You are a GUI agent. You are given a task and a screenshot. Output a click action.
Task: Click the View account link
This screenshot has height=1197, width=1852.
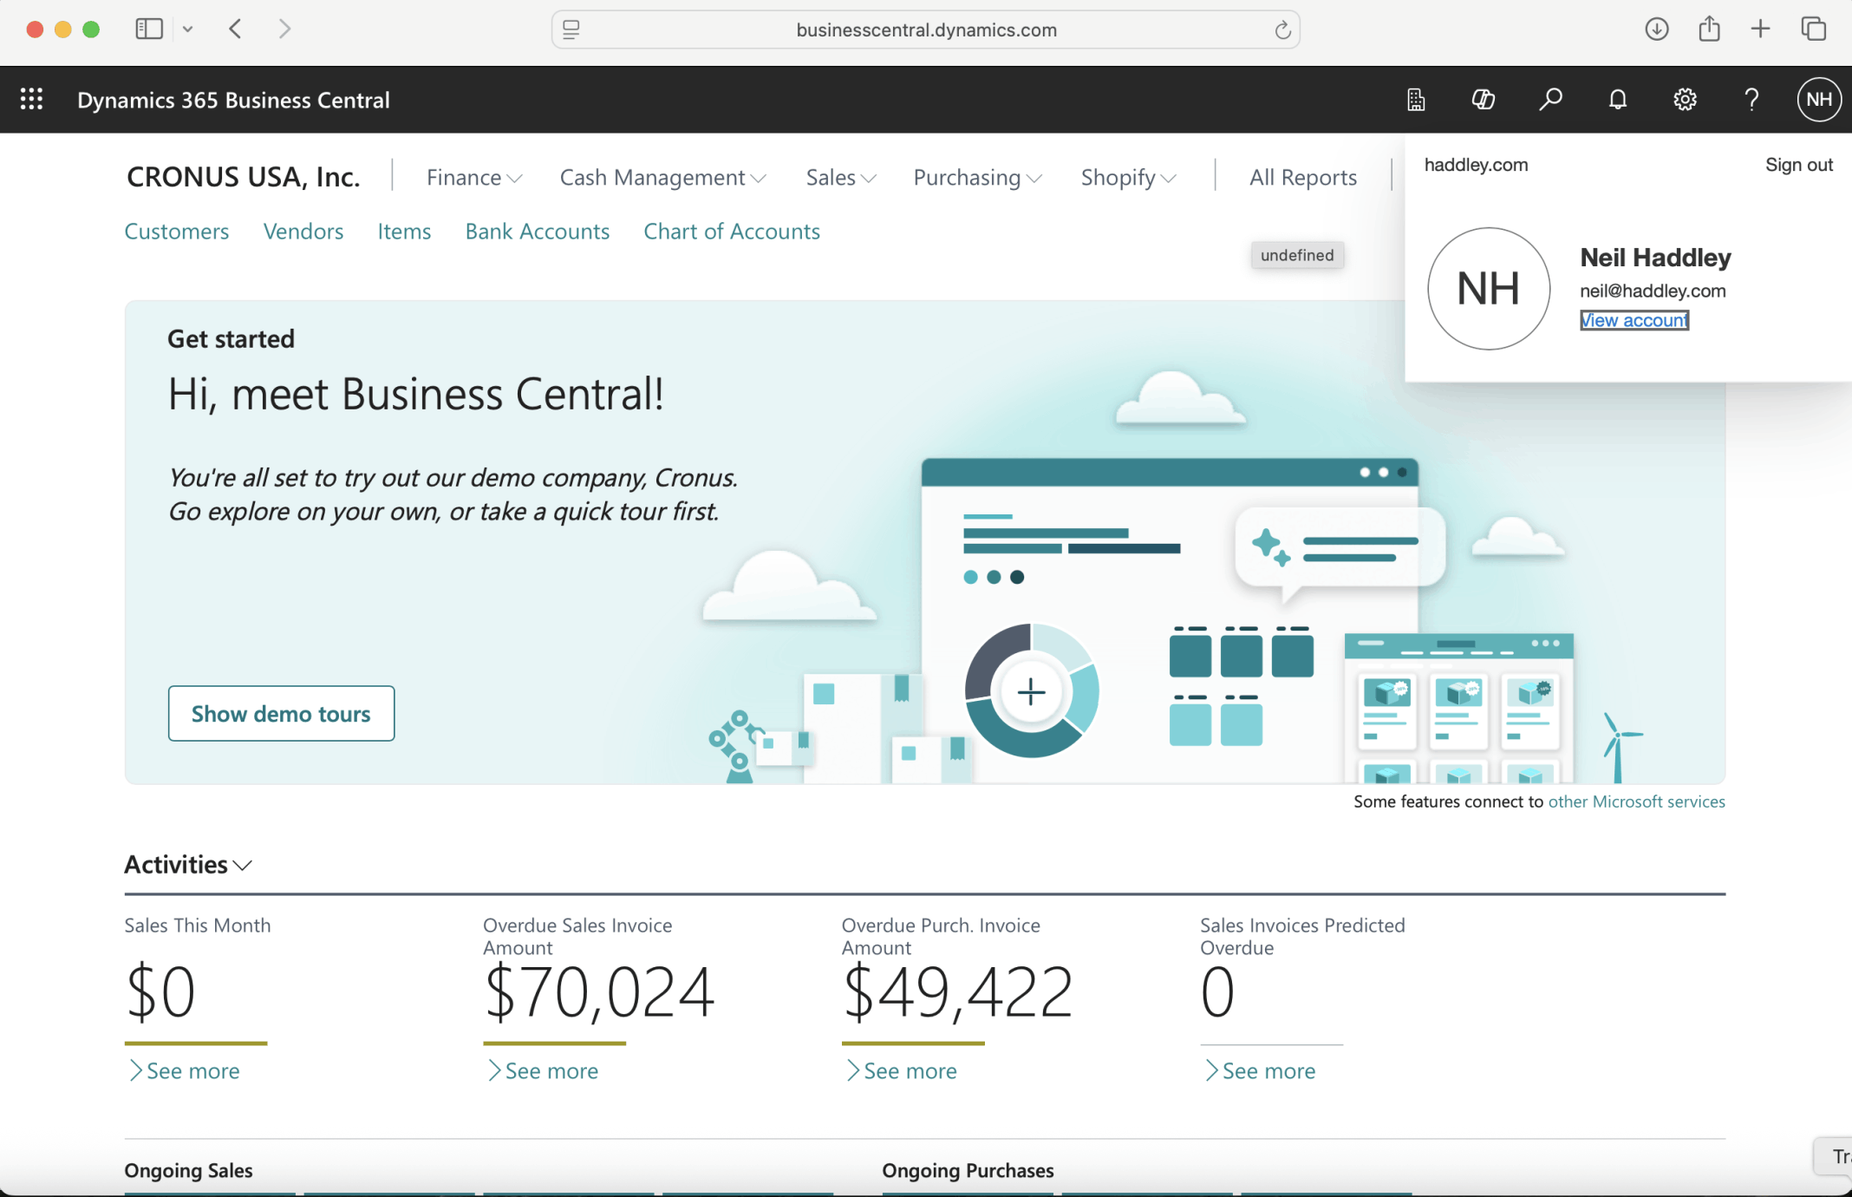[x=1634, y=321]
